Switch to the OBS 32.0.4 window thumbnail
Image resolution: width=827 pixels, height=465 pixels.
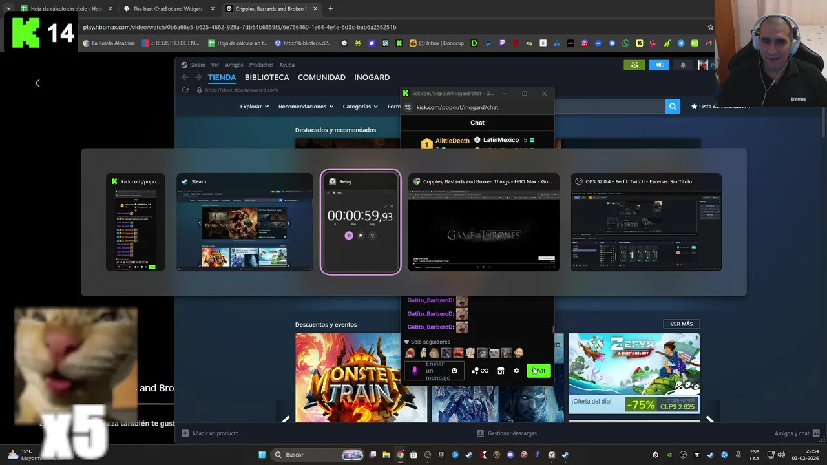click(x=646, y=222)
